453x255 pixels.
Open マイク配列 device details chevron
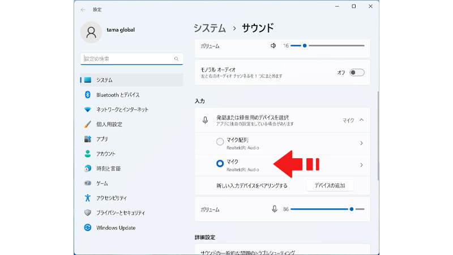point(361,143)
